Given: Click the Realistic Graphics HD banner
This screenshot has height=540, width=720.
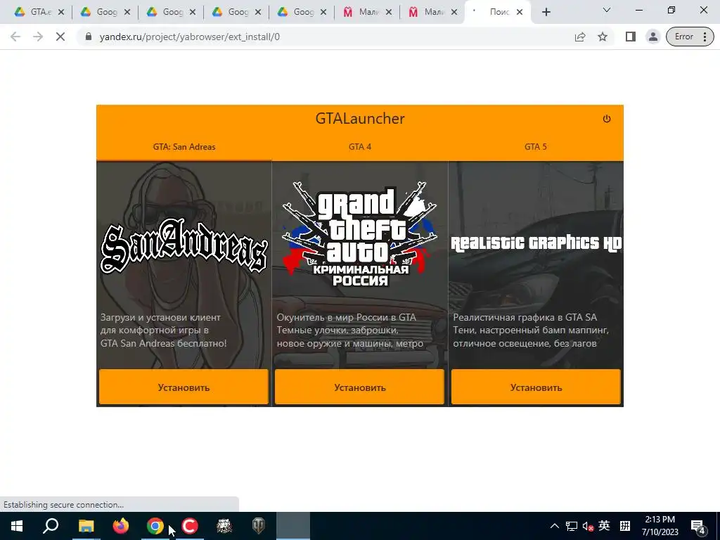Looking at the screenshot, I should coord(536,243).
